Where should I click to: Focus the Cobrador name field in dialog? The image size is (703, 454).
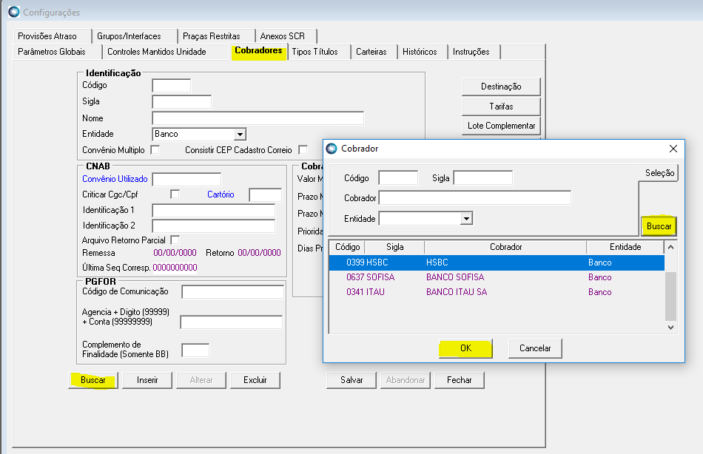[x=475, y=197]
